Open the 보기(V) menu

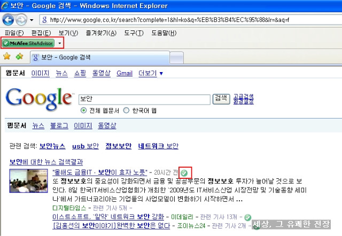[x=68, y=33]
